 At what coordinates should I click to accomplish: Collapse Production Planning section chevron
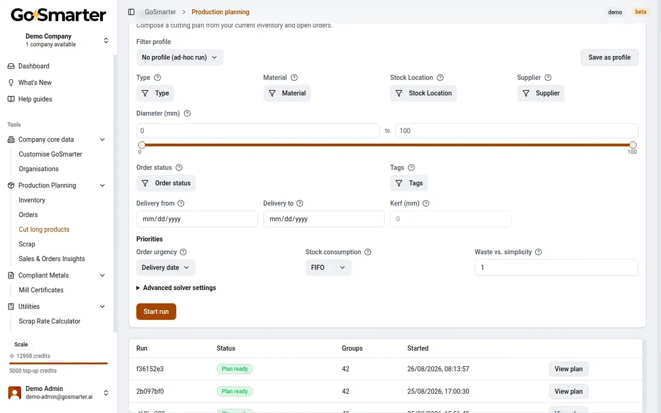[x=102, y=185]
